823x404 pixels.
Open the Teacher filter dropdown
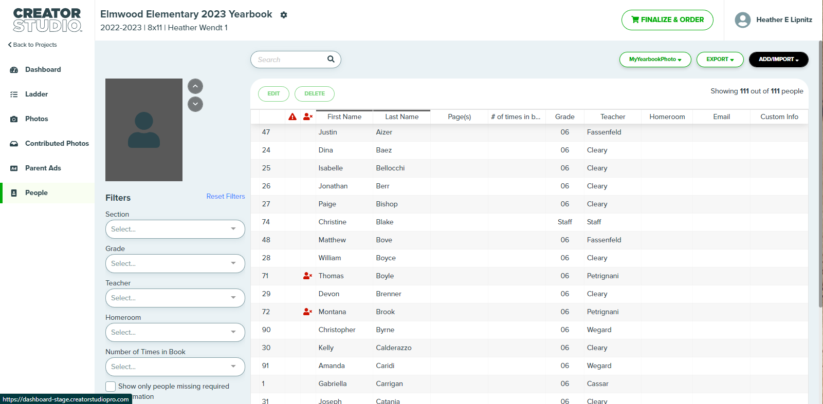(x=175, y=298)
